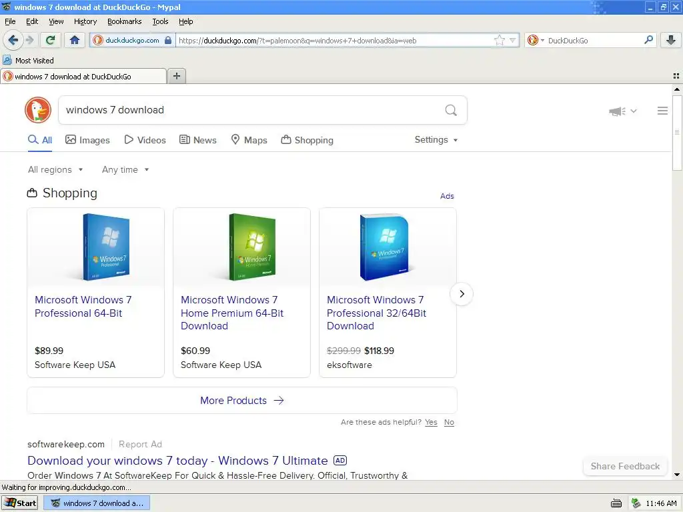
Task: Open the Help menu
Action: [186, 21]
